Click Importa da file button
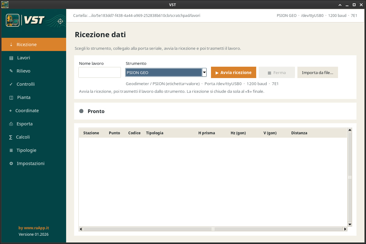 pyautogui.click(x=317, y=72)
